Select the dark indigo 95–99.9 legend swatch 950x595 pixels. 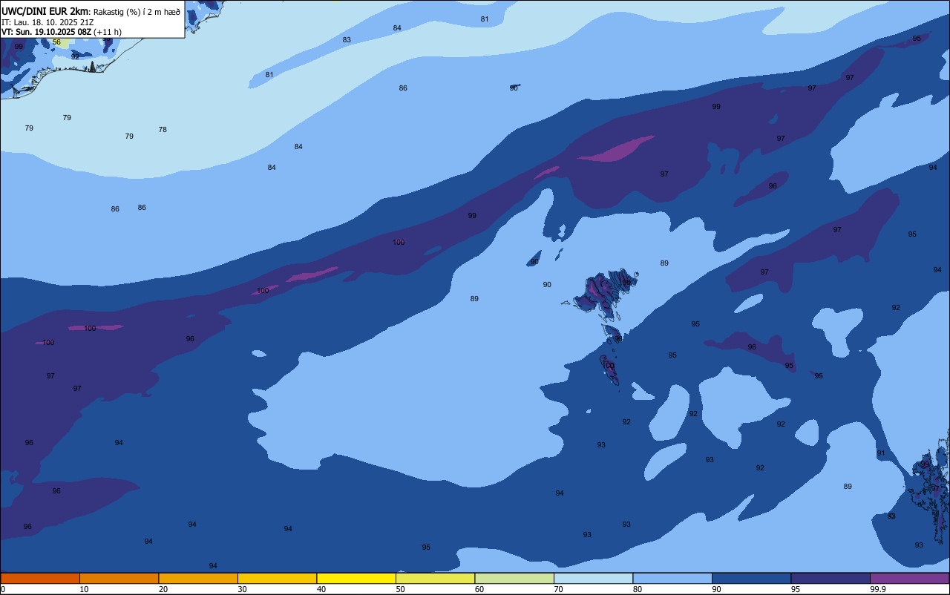(x=831, y=578)
